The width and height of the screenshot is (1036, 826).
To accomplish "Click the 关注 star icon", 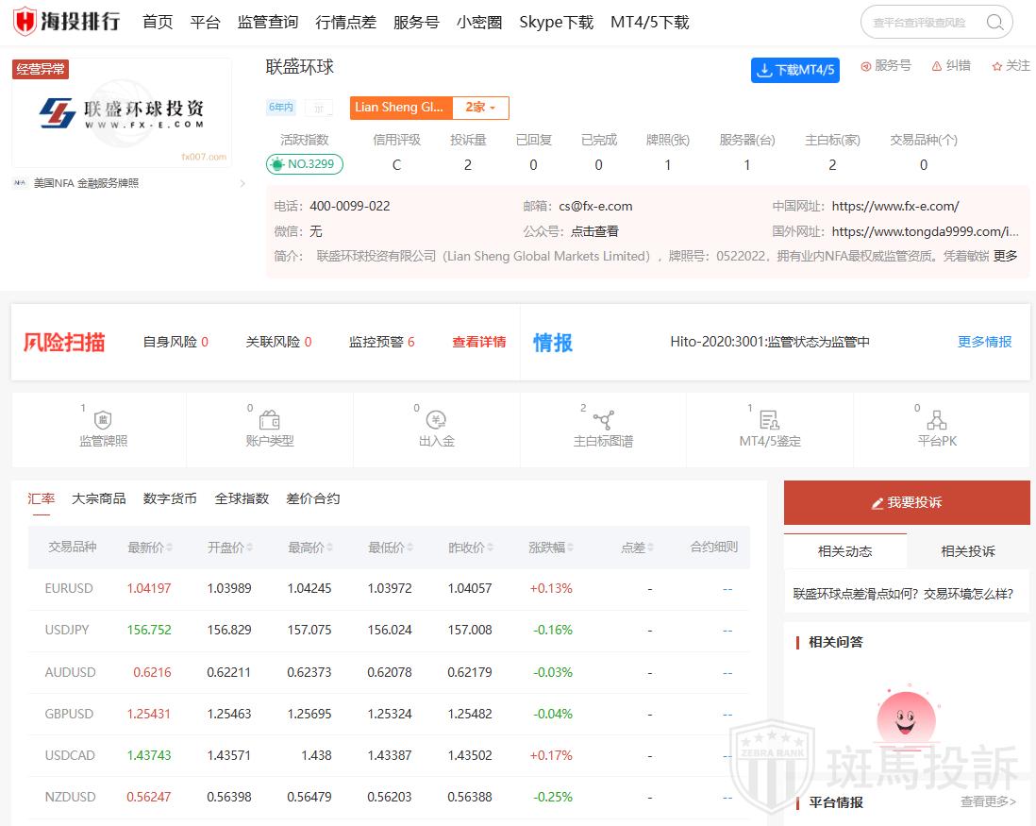I will pos(996,66).
